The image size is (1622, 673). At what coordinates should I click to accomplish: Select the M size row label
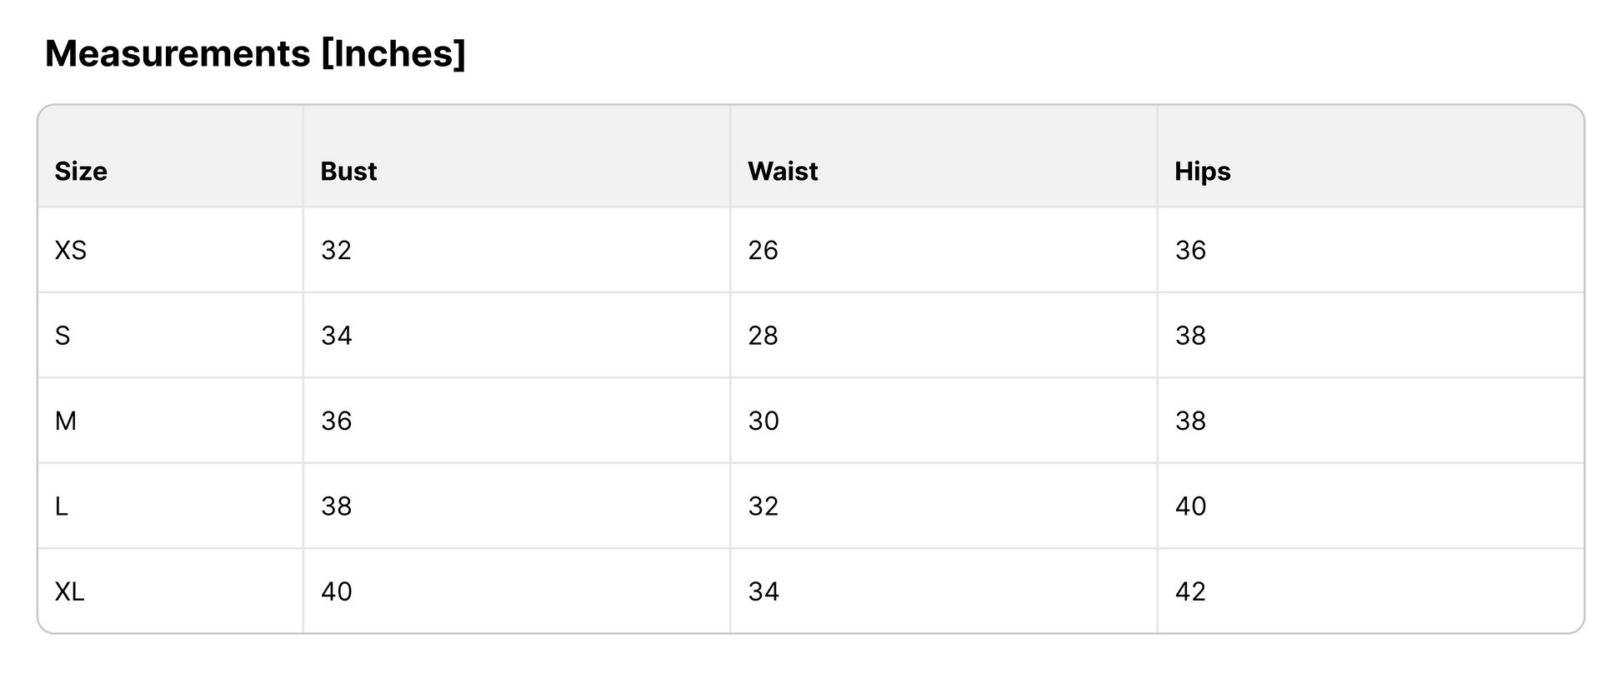(x=66, y=421)
